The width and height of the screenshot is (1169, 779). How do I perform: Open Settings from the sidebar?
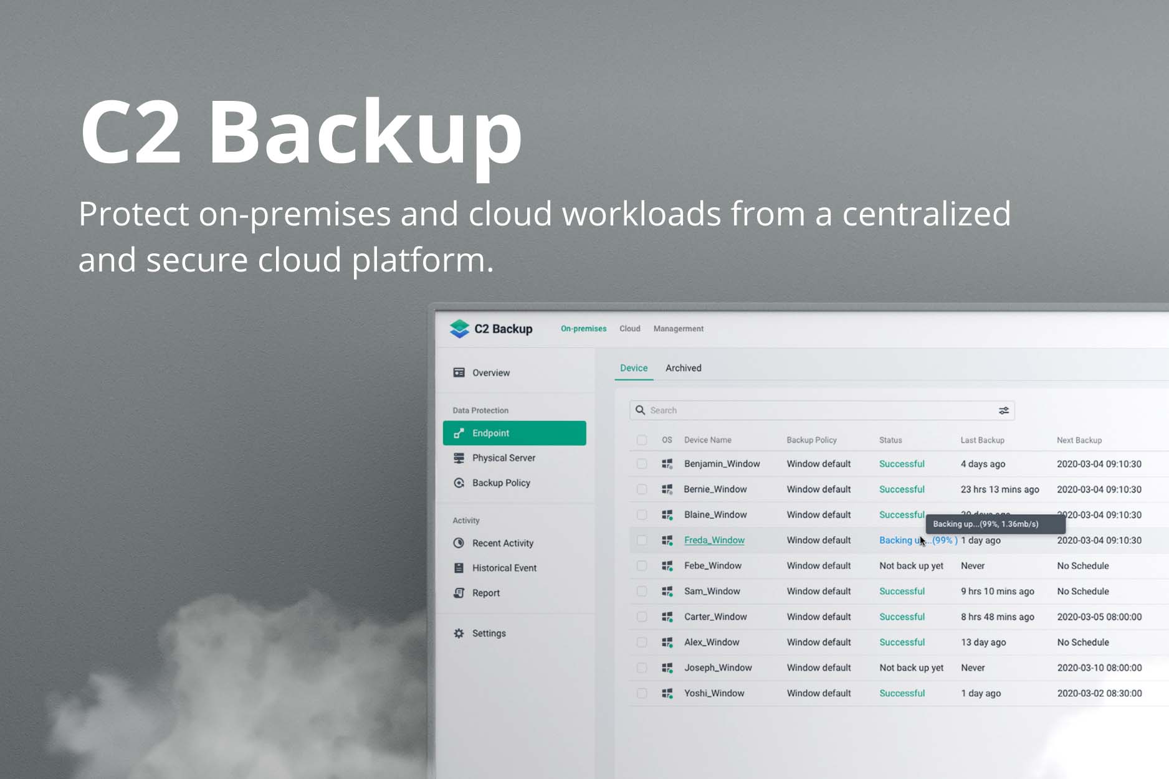489,633
